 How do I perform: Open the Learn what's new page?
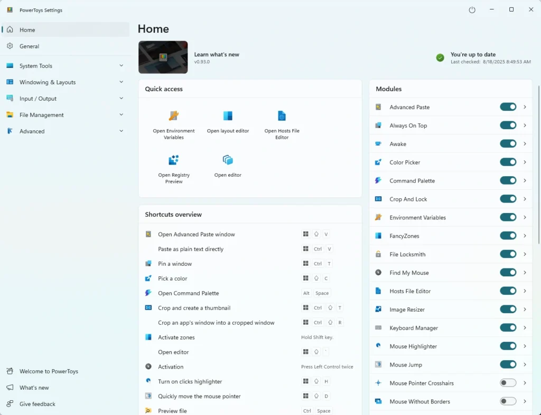(218, 54)
